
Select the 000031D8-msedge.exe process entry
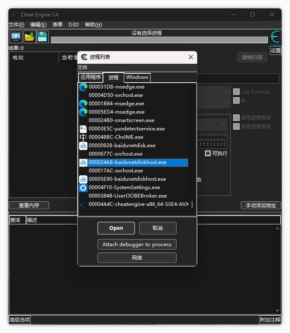tap(116, 87)
